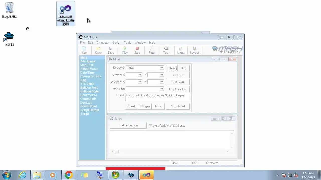Screen dimensions: 321x180
Task: Click the Layout toolbar icon
Action: click(x=194, y=50)
